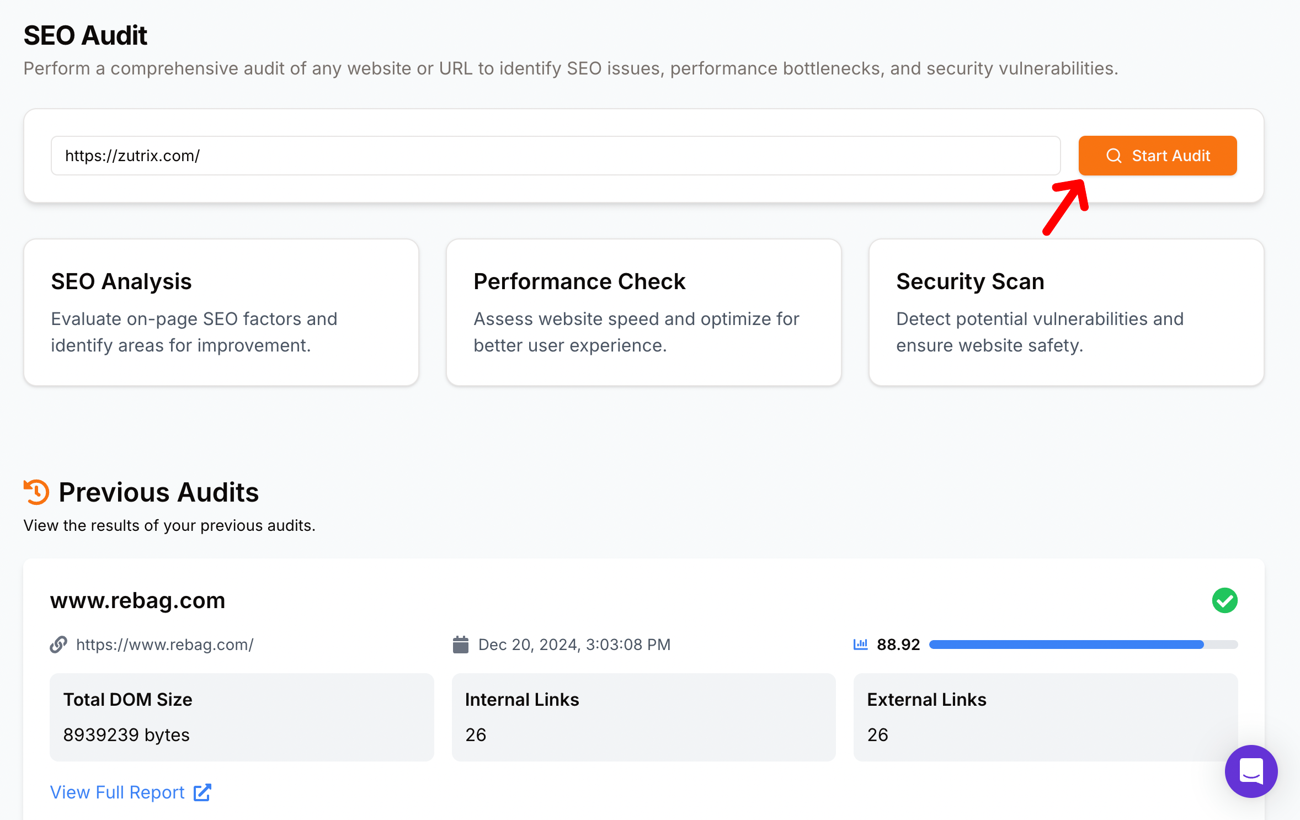Click the 88.92 score progress bar
1300x820 pixels.
(1083, 645)
